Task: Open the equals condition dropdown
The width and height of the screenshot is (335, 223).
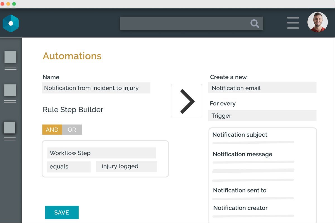Action: tap(69, 167)
